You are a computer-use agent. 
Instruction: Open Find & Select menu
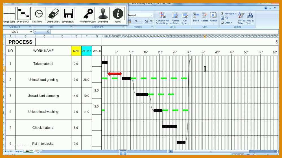[x=250, y=18]
